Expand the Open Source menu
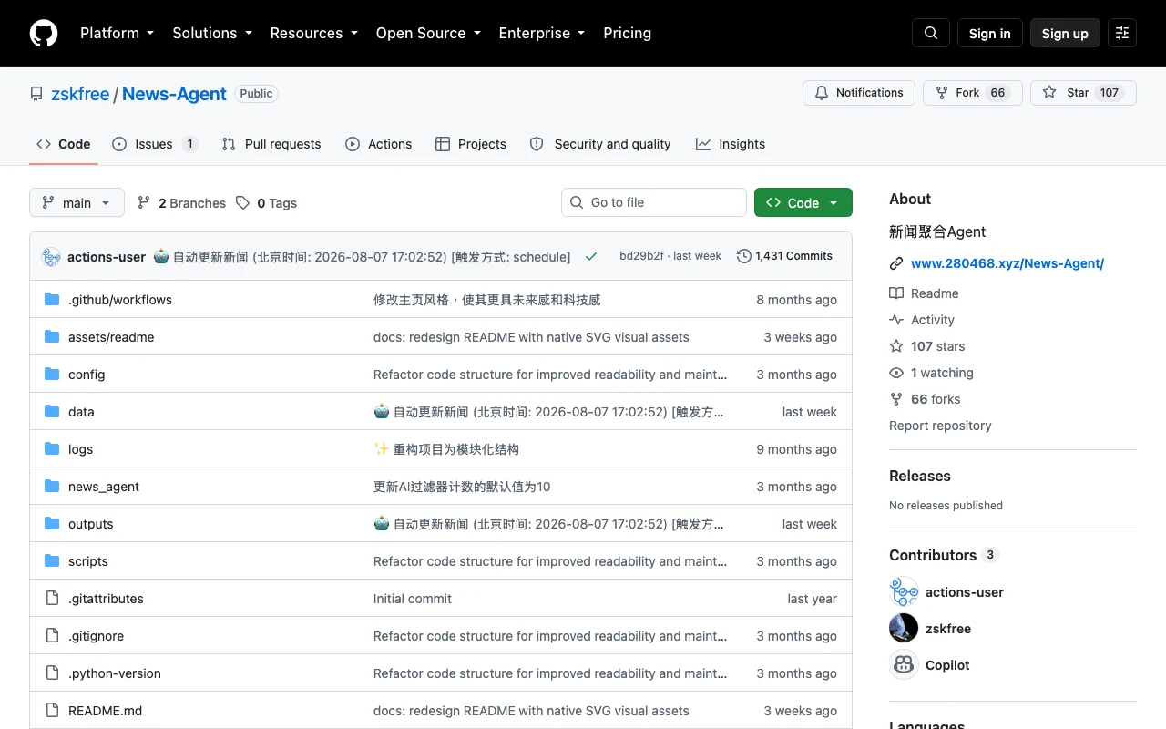Viewport: 1166px width, 729px height. pyautogui.click(x=428, y=33)
